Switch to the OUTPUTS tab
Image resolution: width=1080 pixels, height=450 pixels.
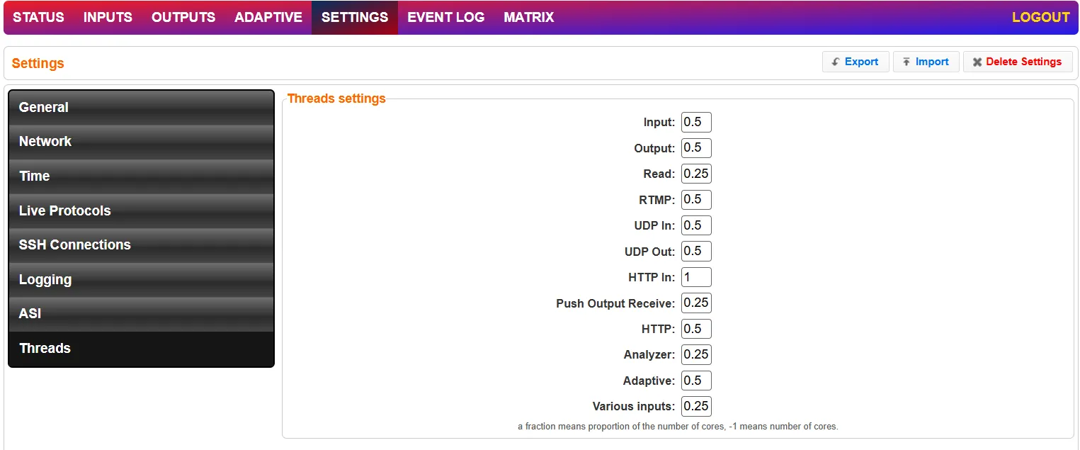[183, 17]
